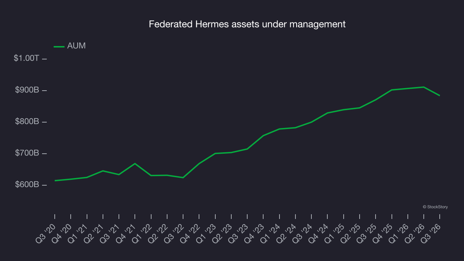Click the Q2 '24 x-axis label
The height and width of the screenshot is (261, 464).
point(286,233)
